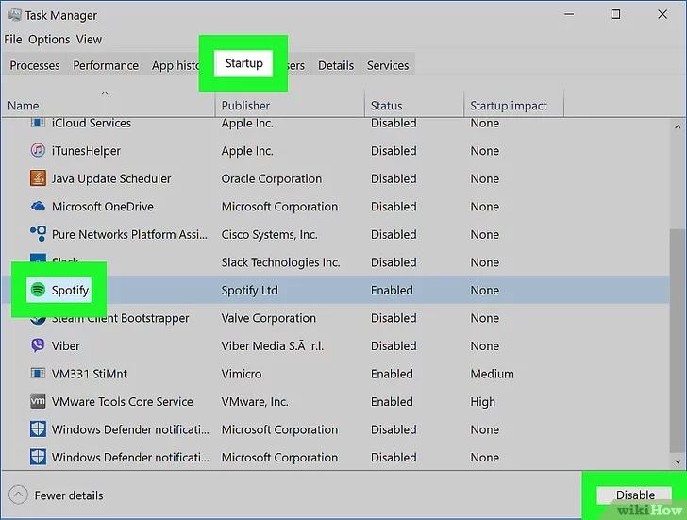The width and height of the screenshot is (687, 520).
Task: Select Java Update Scheduler entry
Action: point(111,178)
